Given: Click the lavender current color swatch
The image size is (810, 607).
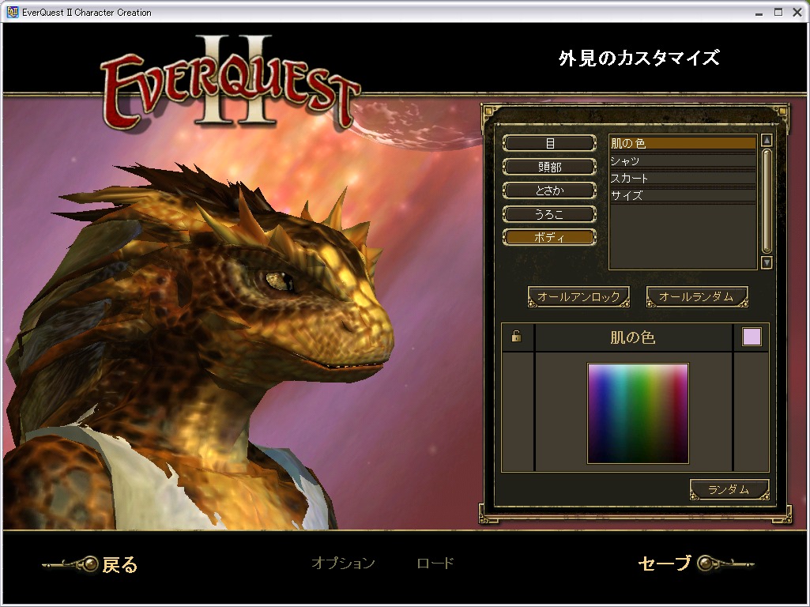Looking at the screenshot, I should click(x=751, y=337).
